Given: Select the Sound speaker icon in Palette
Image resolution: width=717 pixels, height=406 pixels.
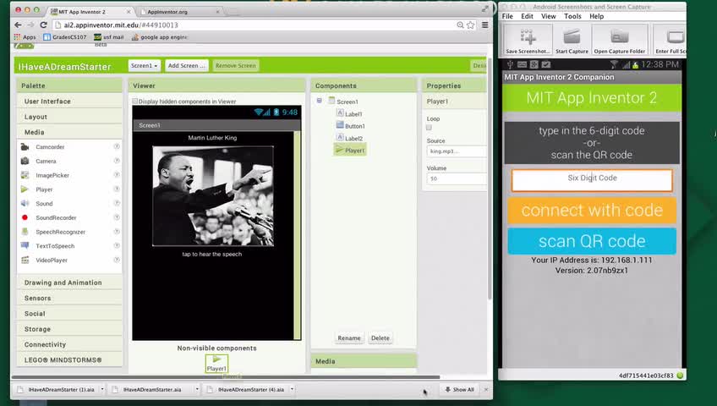Looking at the screenshot, I should (x=25, y=204).
